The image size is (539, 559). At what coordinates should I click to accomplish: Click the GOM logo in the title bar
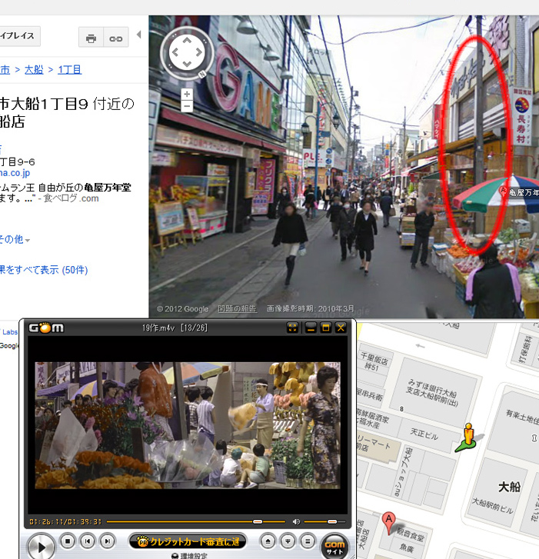click(x=46, y=328)
